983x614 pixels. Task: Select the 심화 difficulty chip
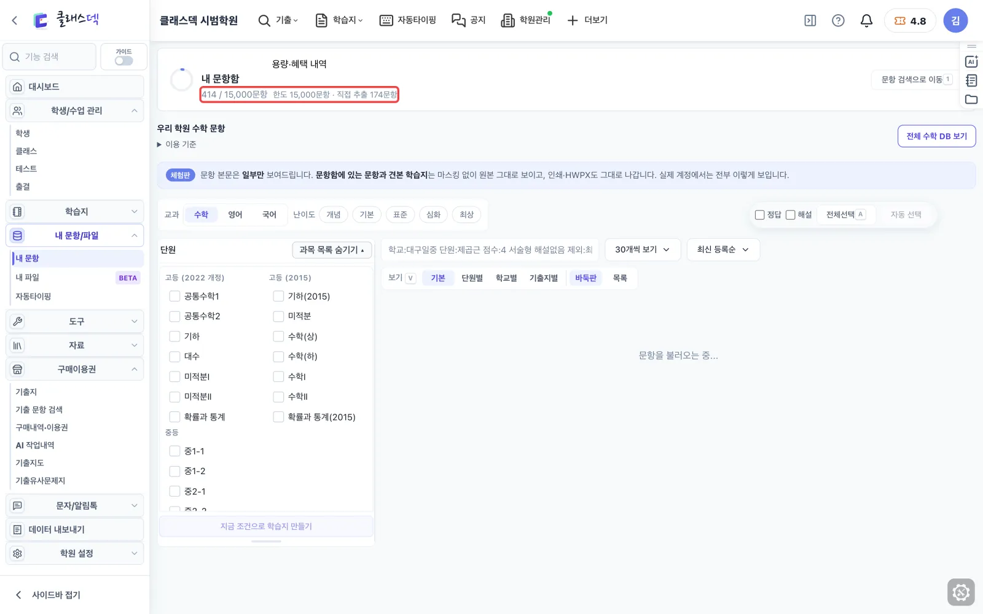tap(433, 214)
